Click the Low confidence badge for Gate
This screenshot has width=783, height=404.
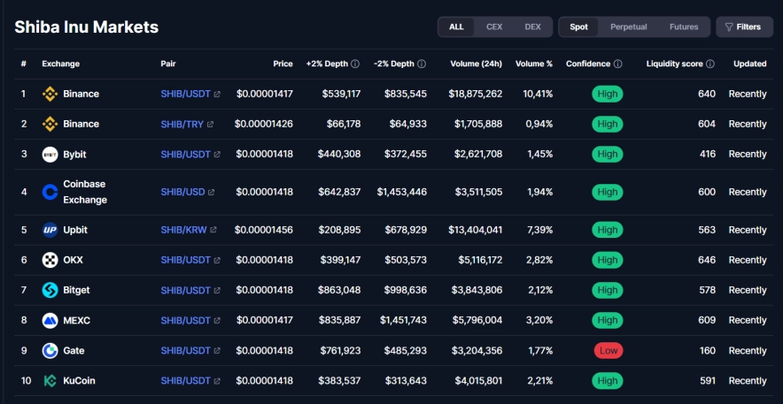[x=608, y=351]
